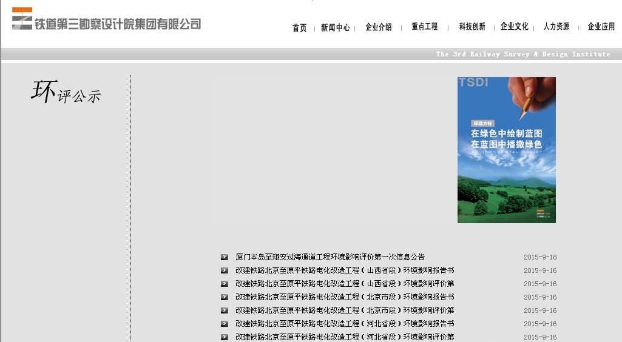Click arrow bullet next to 河北省段 环境影响评价
Screen dimensions: 622x342
(225, 337)
